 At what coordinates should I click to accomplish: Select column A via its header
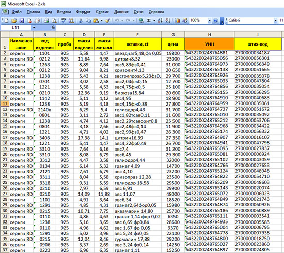tap(21, 35)
